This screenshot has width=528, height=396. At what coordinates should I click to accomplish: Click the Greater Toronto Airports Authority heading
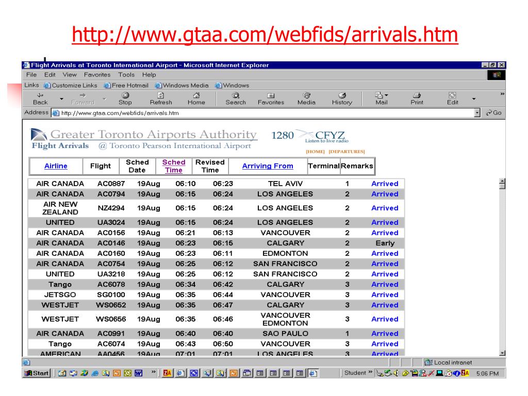click(x=154, y=135)
